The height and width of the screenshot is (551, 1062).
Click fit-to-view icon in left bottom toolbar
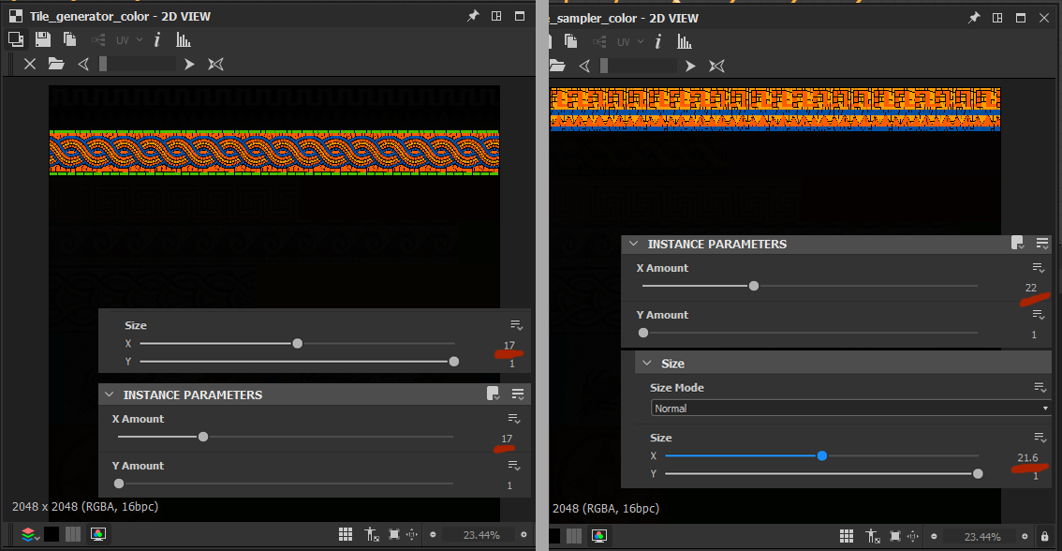[394, 535]
